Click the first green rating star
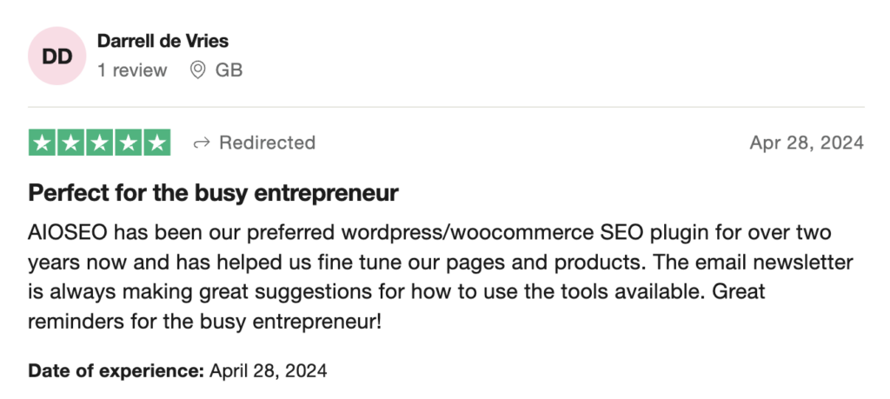Viewport: 890px width, 399px height. [43, 143]
